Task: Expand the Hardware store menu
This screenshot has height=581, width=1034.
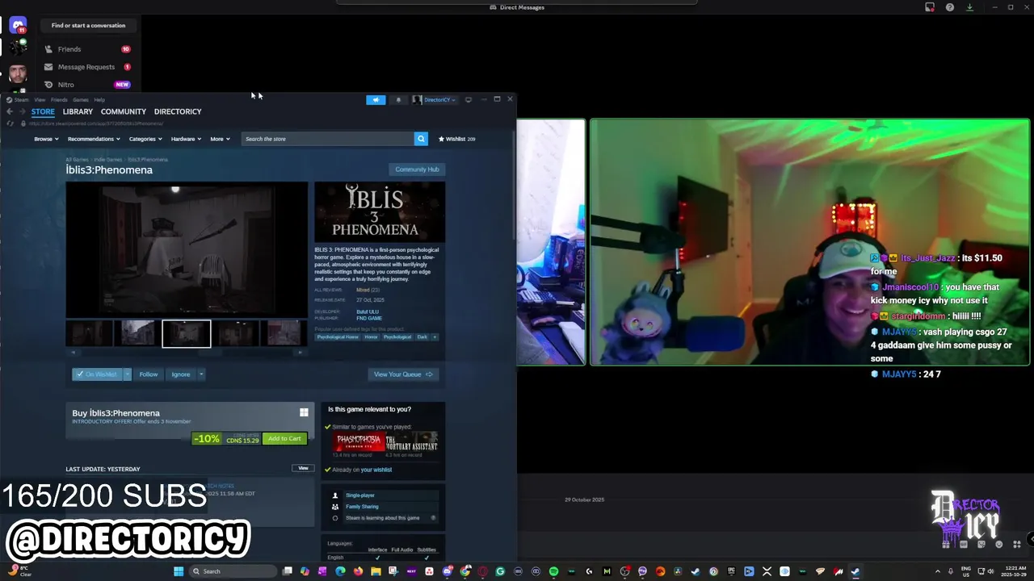Action: [187, 139]
